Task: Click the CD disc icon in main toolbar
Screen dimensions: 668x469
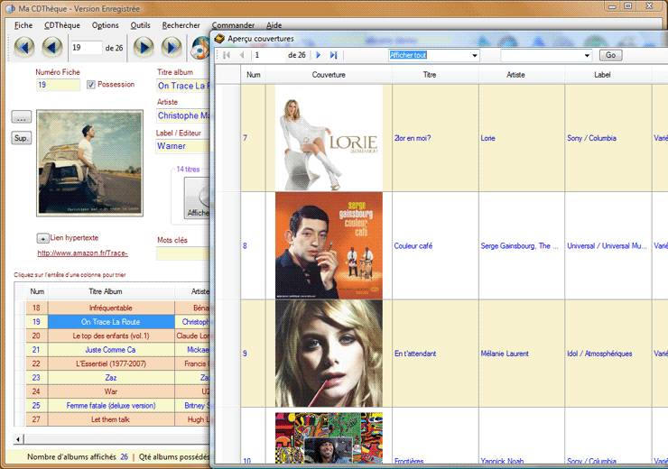Action: pyautogui.click(x=200, y=48)
